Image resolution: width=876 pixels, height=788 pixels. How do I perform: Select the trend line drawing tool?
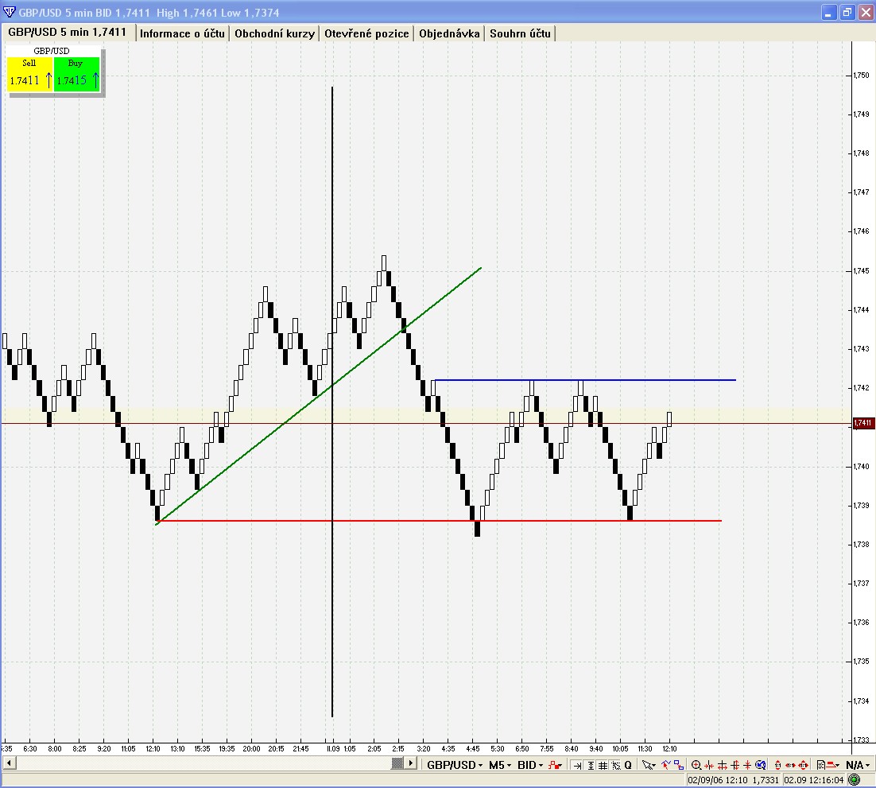666,765
